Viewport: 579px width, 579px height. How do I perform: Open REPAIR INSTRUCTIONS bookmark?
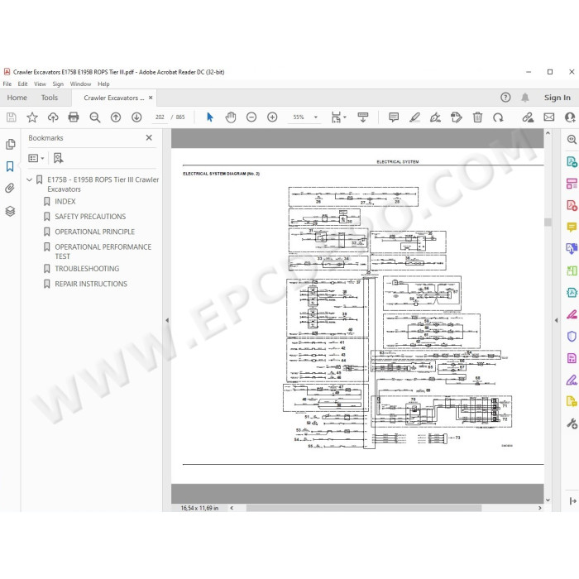[x=91, y=284]
